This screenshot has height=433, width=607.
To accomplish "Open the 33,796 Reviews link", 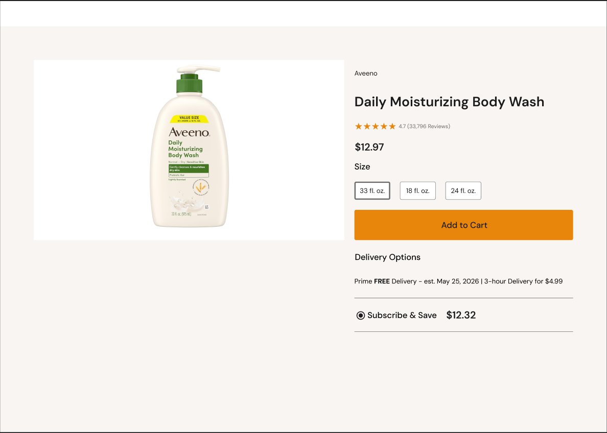I will [429, 126].
